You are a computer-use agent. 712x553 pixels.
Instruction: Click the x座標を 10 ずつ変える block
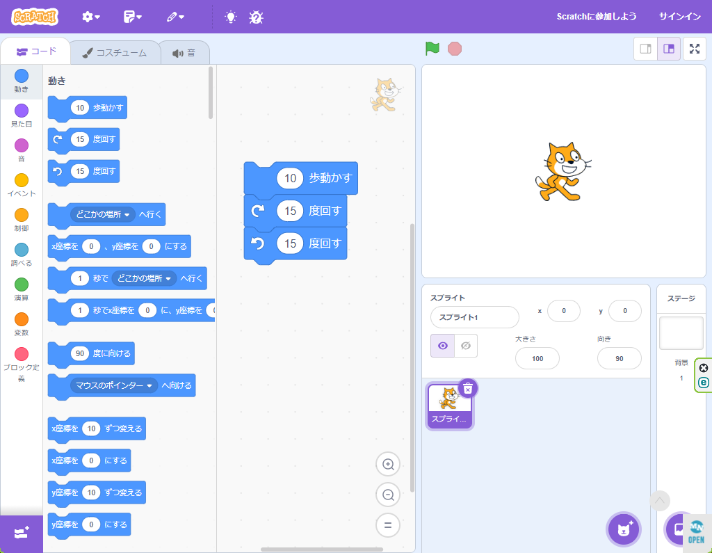(x=97, y=429)
